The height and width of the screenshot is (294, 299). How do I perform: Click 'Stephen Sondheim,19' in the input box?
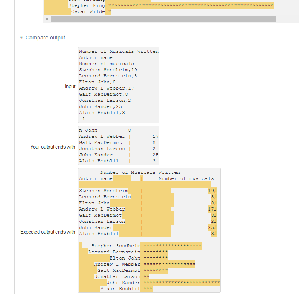pos(108,70)
